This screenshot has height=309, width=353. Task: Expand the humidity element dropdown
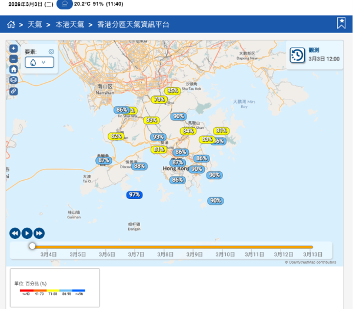coord(39,62)
